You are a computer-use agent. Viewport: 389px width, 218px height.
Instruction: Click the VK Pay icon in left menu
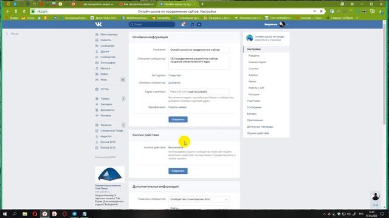[97, 89]
